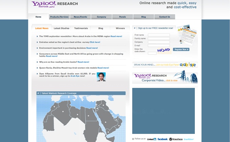Open the Blog navigation tab

(x=143, y=17)
